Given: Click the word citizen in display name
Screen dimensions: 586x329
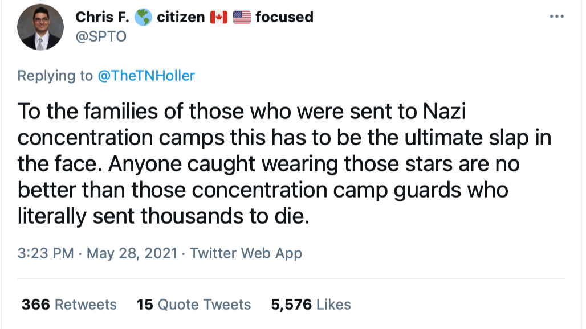Looking at the screenshot, I should pos(181,17).
